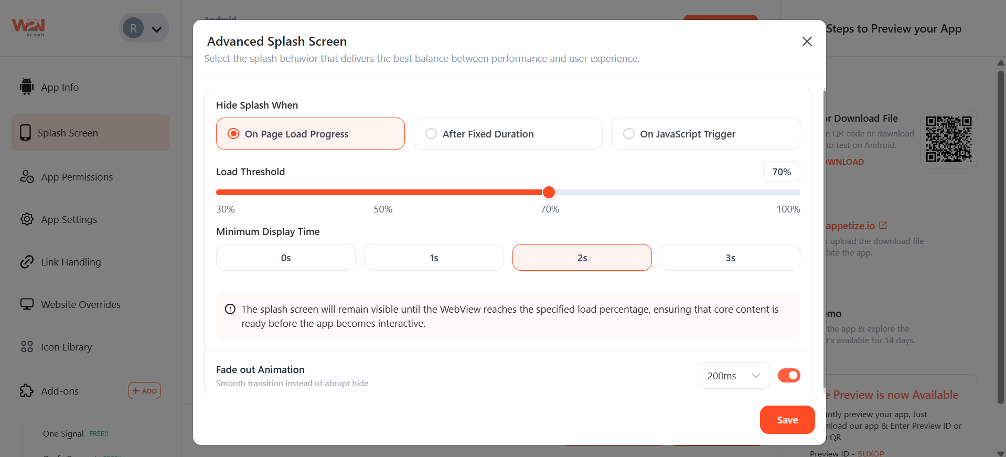Image resolution: width=1006 pixels, height=457 pixels.
Task: Click the Link Handling chain icon
Action: pyautogui.click(x=27, y=262)
